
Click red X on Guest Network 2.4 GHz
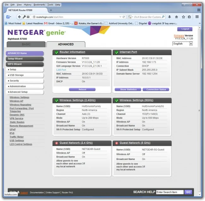(x=56, y=143)
